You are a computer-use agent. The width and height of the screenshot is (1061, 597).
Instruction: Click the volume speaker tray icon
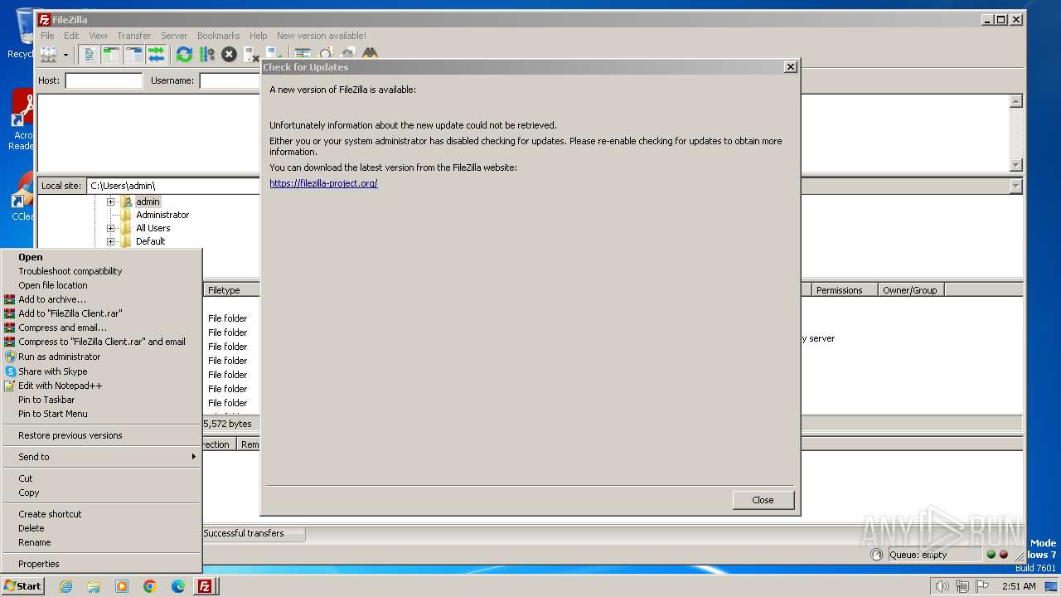942,586
